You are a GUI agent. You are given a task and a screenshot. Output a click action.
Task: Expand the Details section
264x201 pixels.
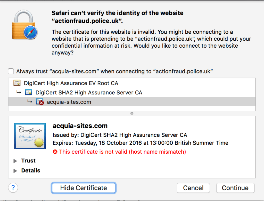tap(15, 171)
